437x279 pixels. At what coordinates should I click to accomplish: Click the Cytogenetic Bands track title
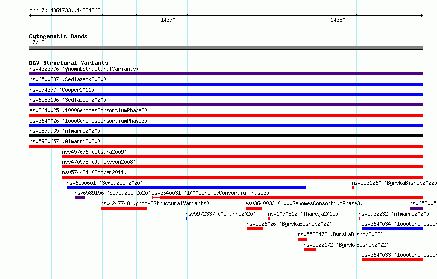pyautogui.click(x=58, y=36)
